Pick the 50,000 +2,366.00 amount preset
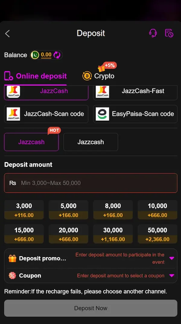 point(157,234)
